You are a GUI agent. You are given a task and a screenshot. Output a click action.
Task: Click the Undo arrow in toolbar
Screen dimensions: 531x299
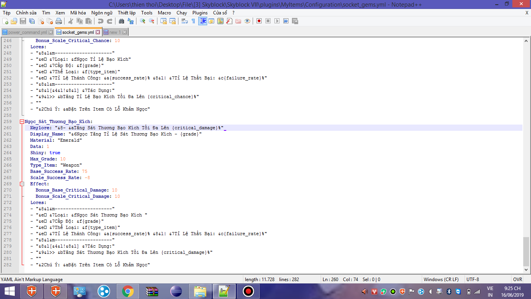pyautogui.click(x=101, y=21)
